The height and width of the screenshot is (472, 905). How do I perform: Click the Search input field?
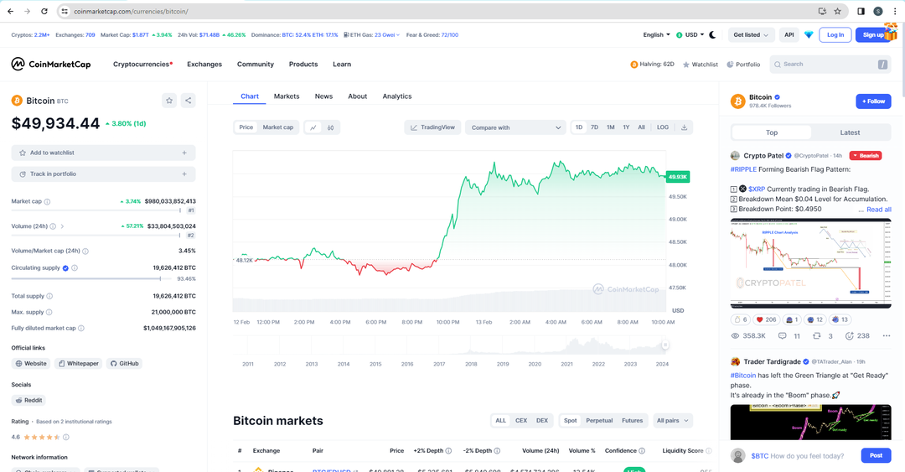click(x=830, y=64)
